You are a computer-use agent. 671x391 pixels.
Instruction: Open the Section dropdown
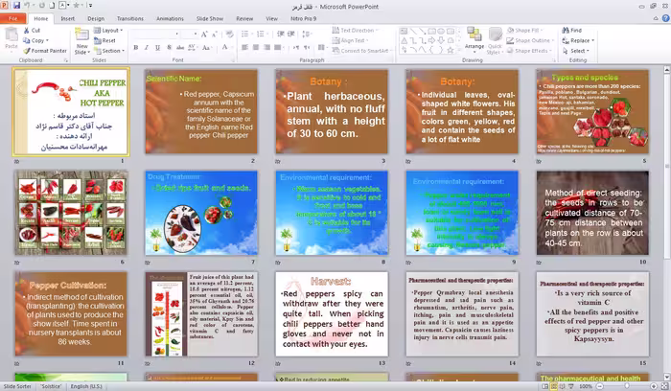coord(108,51)
